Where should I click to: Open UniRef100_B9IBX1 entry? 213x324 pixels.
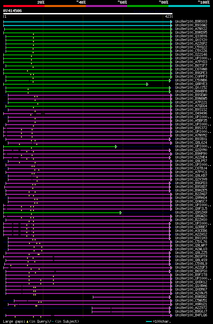click(x=191, y=139)
